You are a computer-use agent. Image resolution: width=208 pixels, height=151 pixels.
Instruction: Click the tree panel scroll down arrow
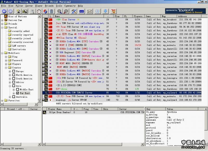[39, 101]
